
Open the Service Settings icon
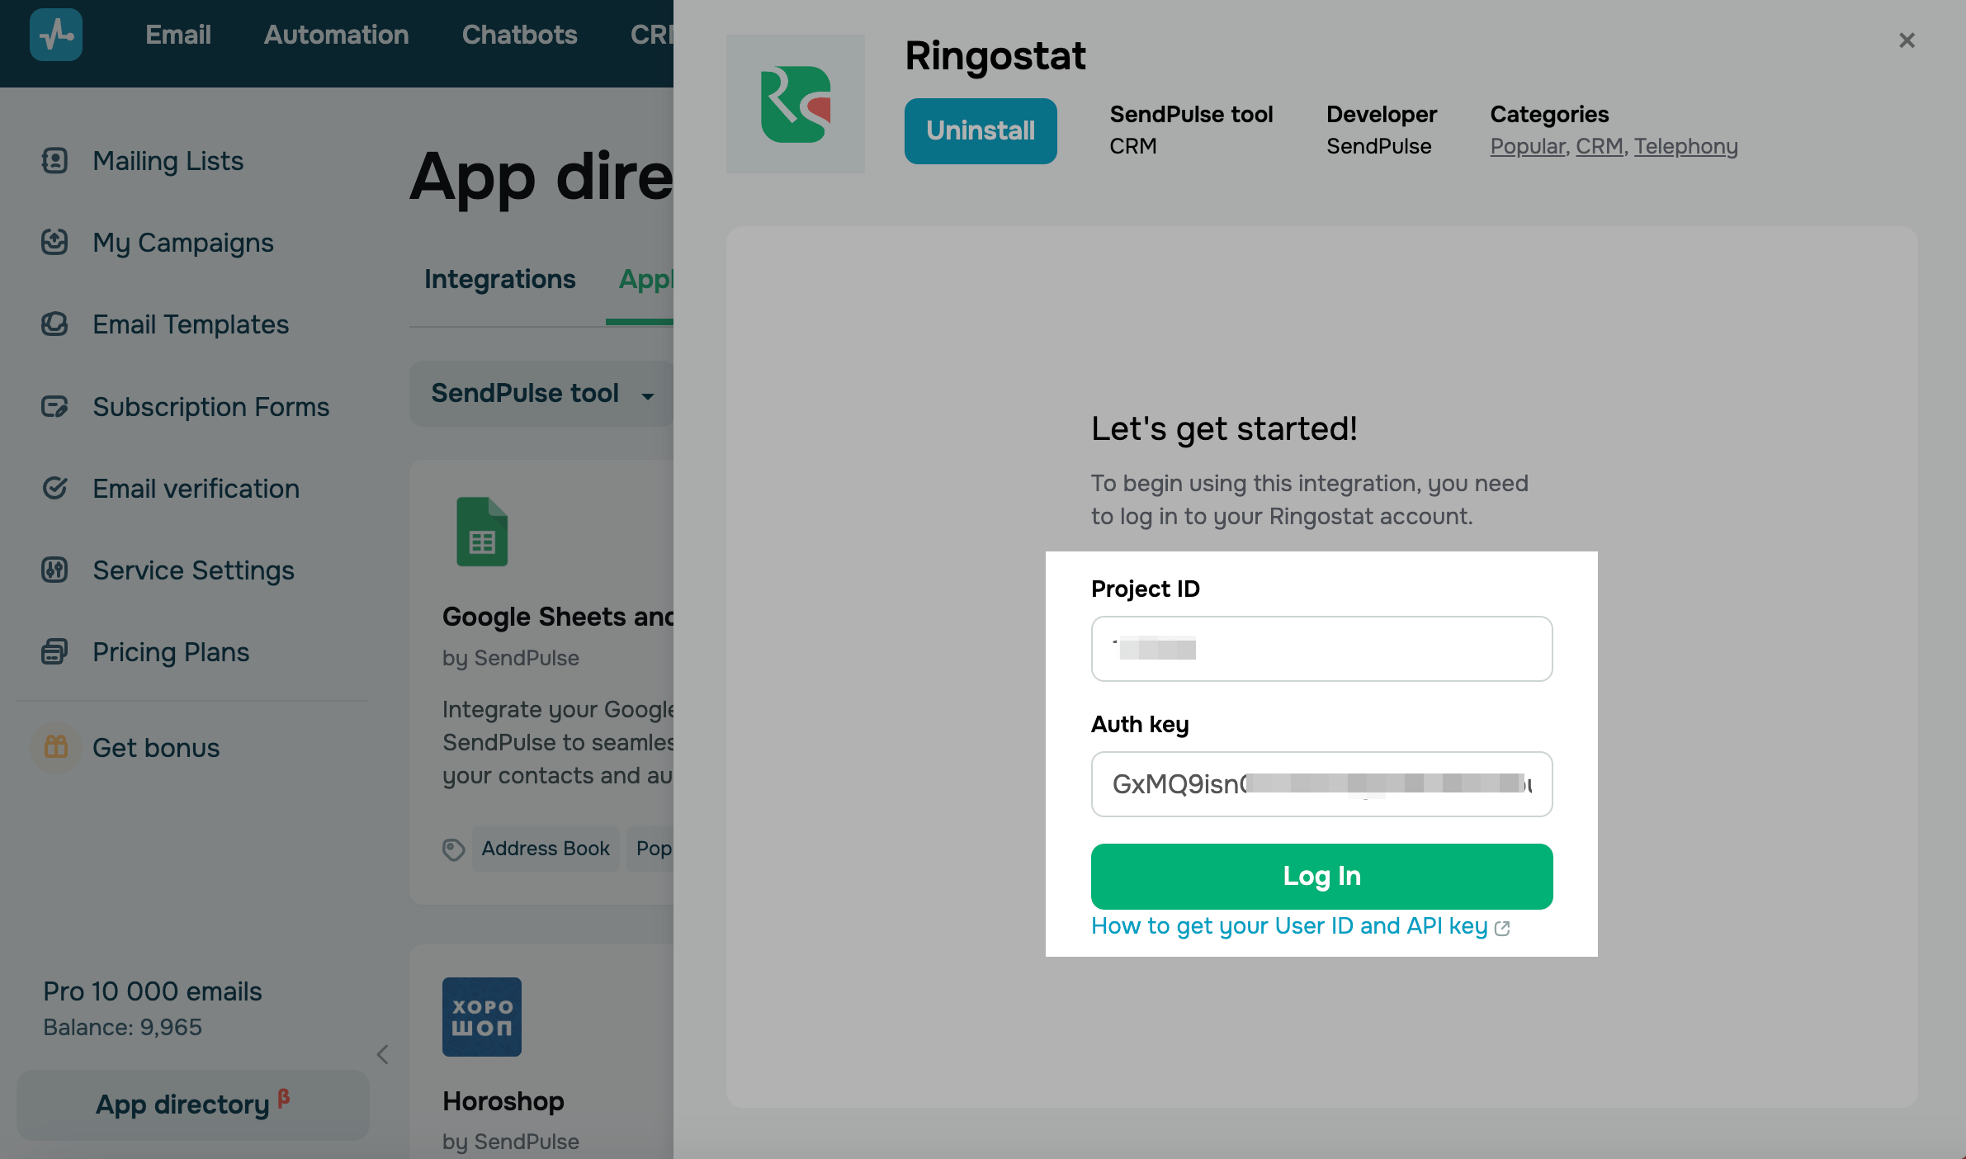54,570
